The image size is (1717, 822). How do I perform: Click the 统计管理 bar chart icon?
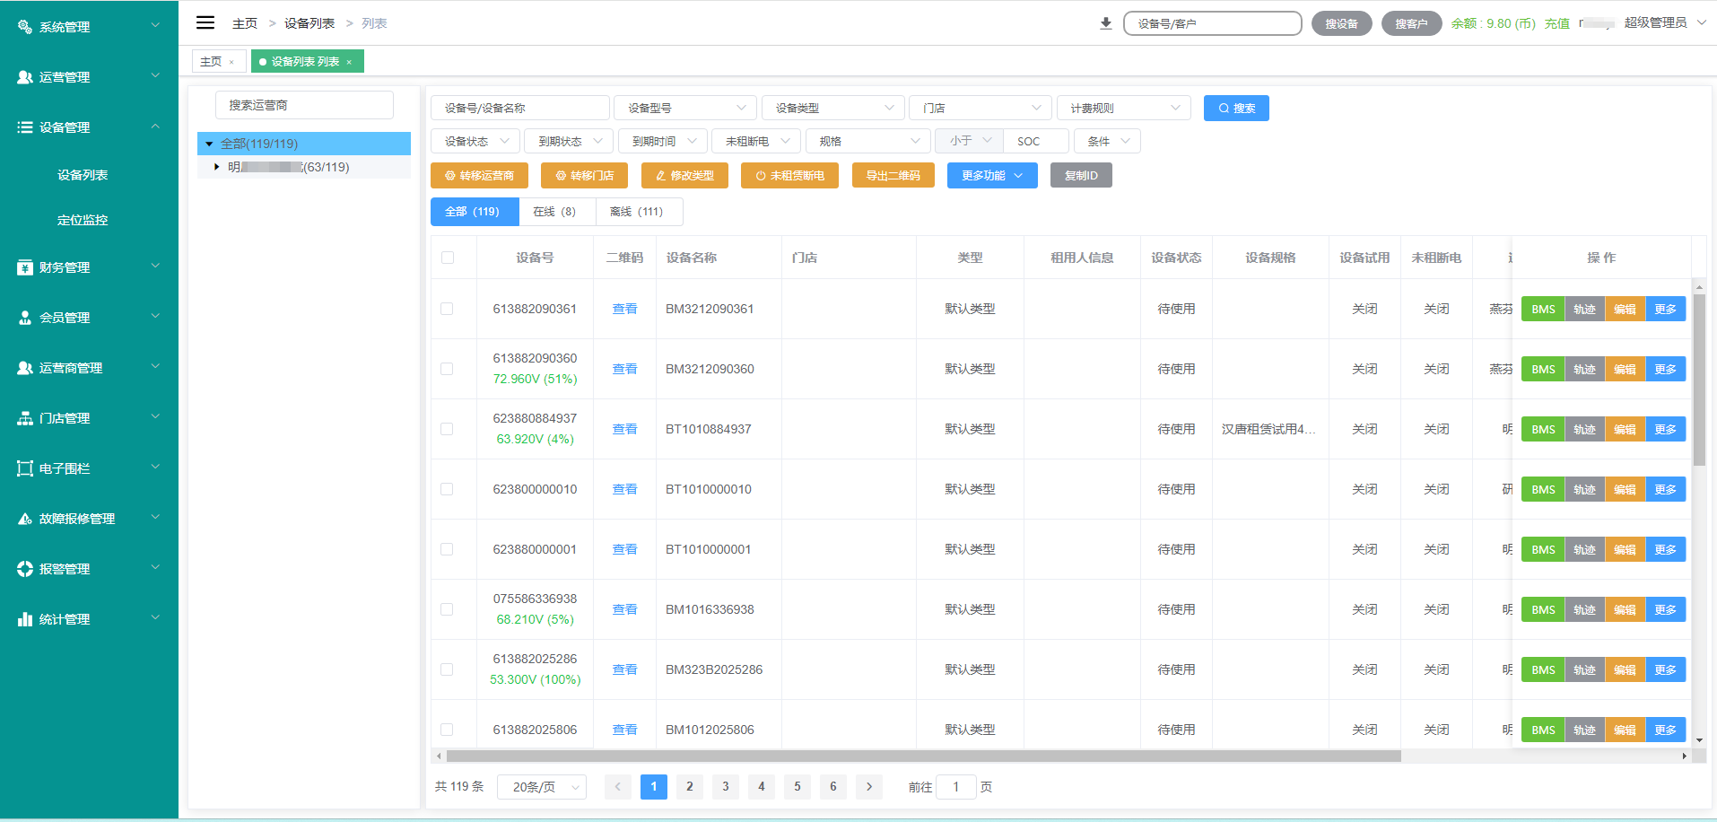(x=25, y=619)
